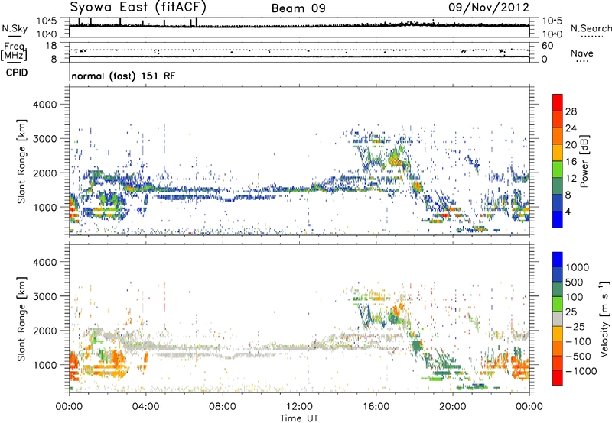Click the title 'Syowa East (fitACF)'
The image size is (612, 423).
(x=138, y=7)
